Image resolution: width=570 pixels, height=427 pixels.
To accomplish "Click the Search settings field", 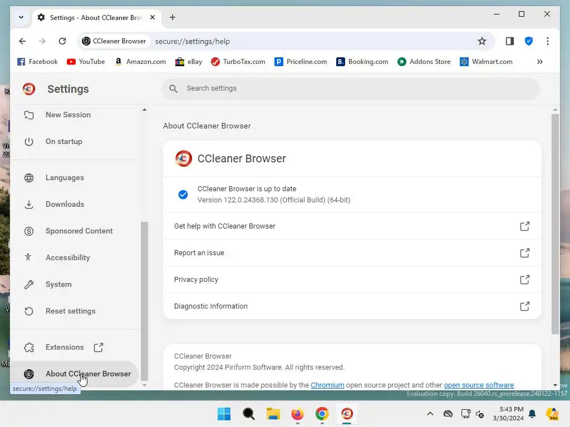I will click(x=351, y=88).
